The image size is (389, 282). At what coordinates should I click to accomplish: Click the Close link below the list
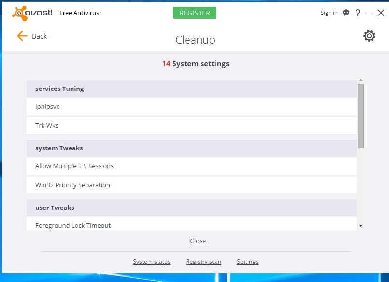198,241
